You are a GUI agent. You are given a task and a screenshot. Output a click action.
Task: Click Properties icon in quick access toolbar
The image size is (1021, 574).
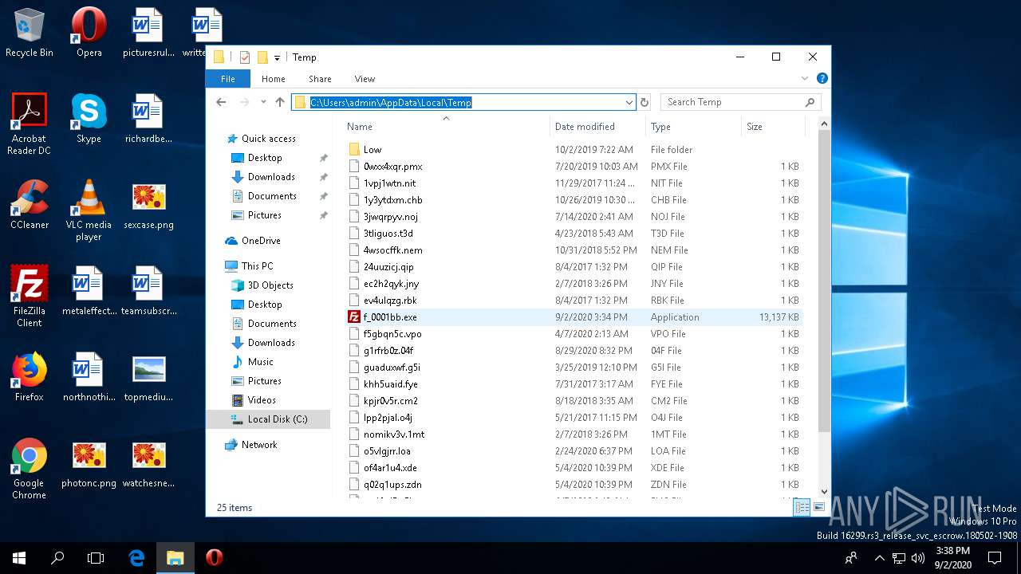coord(245,57)
